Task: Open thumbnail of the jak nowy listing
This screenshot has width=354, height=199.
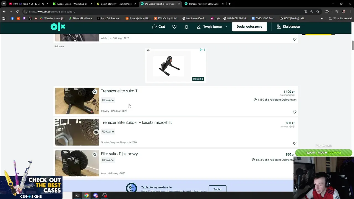Action: point(77,163)
